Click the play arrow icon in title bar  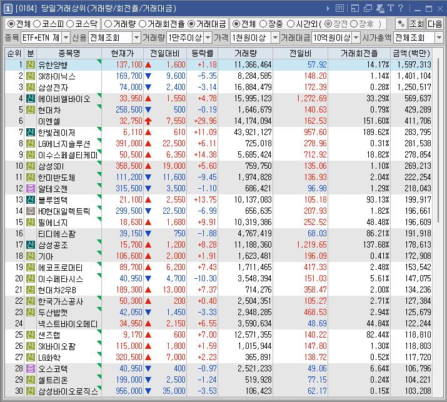(328, 9)
